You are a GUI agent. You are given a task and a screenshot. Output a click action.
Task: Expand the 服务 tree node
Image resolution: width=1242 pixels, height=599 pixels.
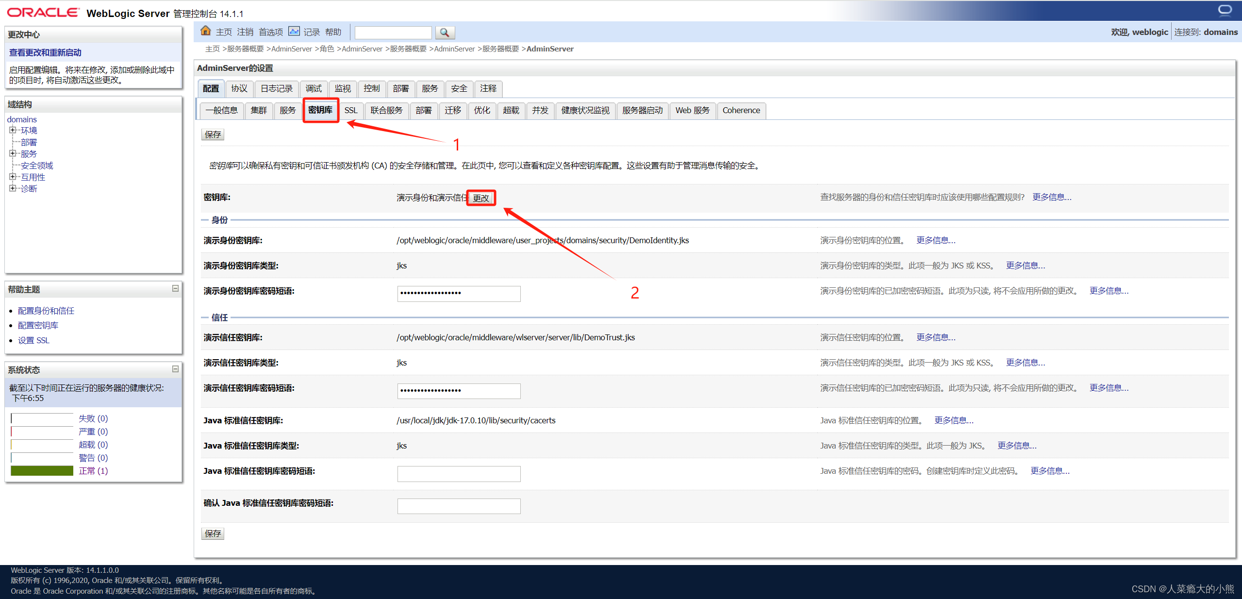[x=13, y=153]
